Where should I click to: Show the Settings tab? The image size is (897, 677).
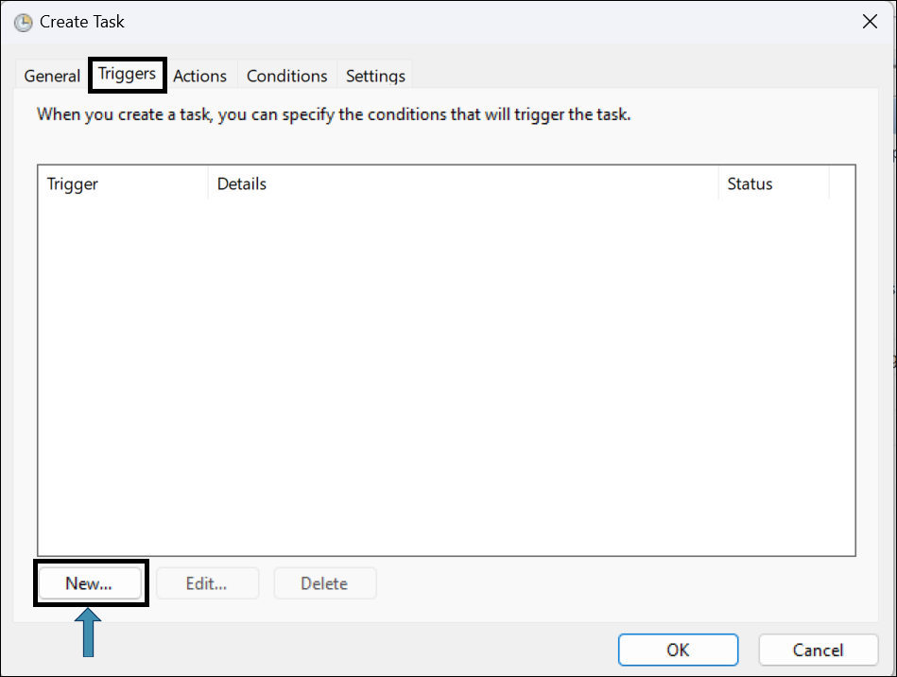[375, 77]
